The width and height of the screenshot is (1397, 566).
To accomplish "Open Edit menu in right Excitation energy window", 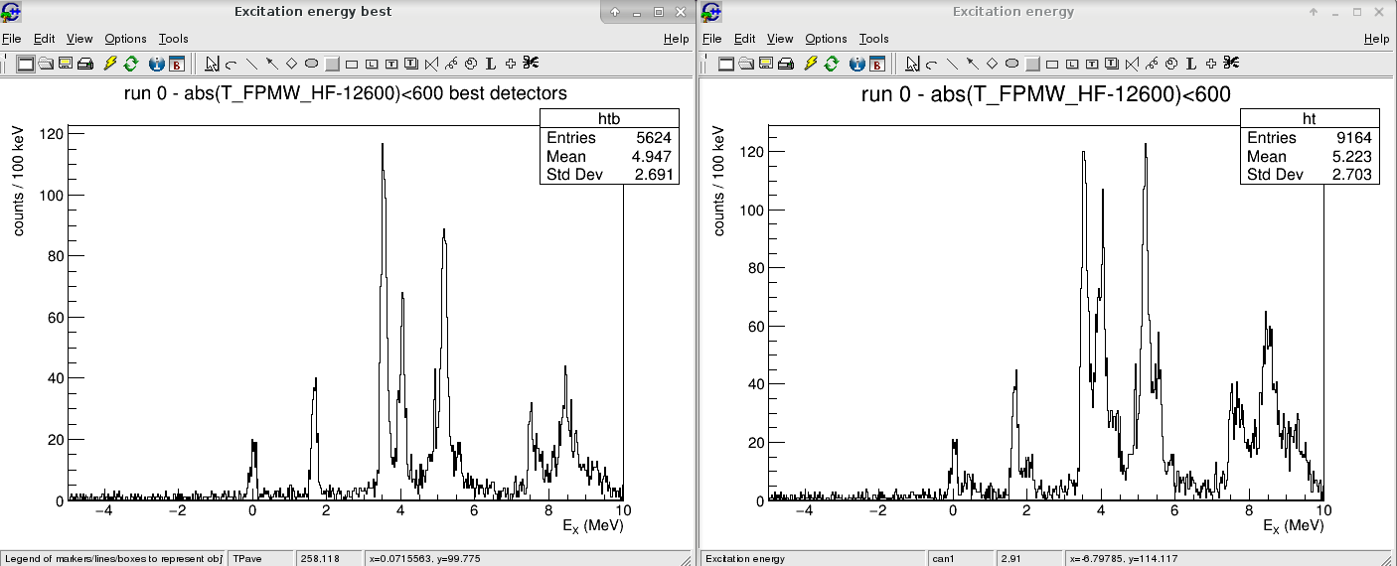I will point(745,39).
